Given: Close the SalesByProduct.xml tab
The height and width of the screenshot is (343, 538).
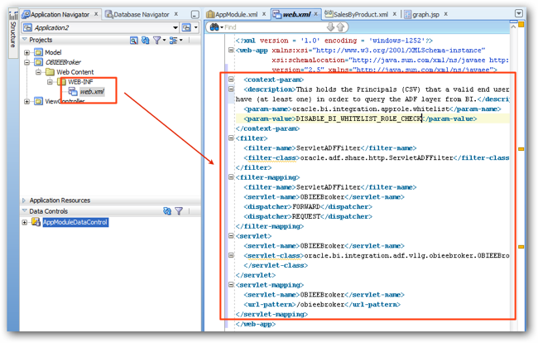Looking at the screenshot, I should coord(395,14).
